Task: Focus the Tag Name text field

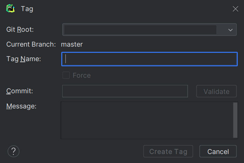Action: click(150, 59)
